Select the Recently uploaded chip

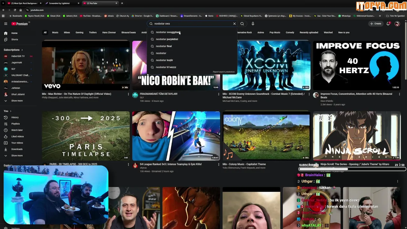click(x=309, y=32)
